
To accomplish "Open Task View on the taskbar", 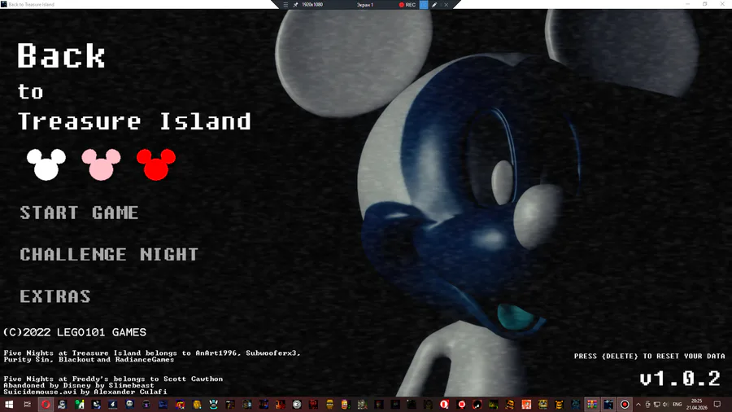I will coord(27,405).
